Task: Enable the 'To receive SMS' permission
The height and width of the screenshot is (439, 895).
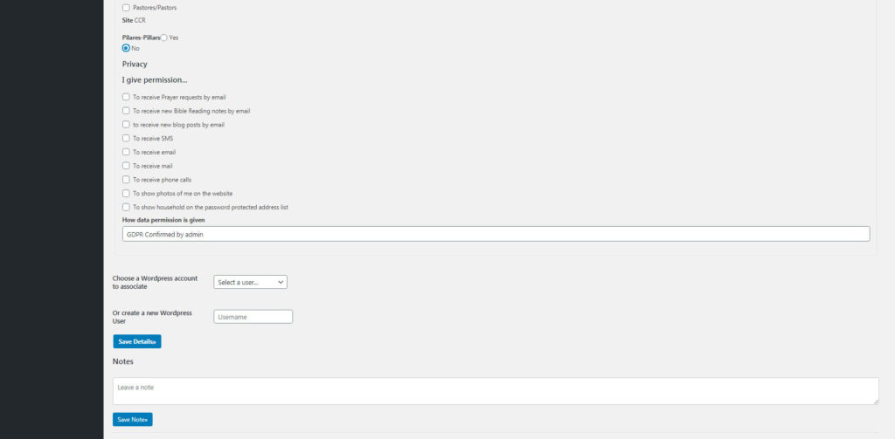Action: click(126, 138)
